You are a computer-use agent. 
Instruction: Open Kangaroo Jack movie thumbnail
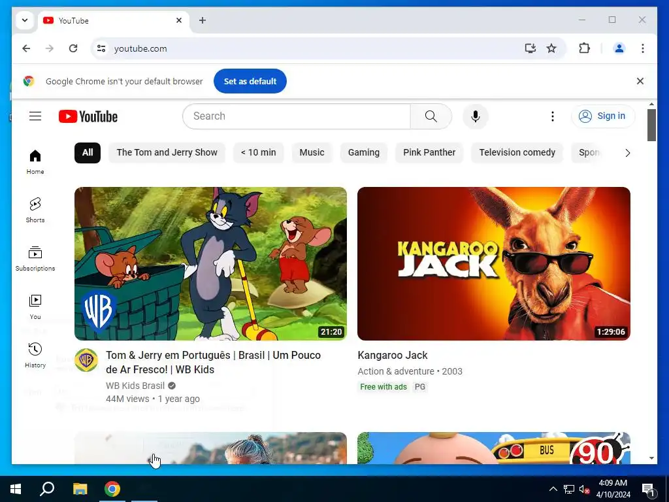(x=494, y=263)
